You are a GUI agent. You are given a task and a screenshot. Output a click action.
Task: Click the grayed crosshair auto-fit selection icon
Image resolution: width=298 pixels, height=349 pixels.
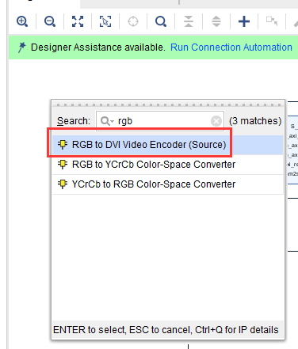(133, 21)
